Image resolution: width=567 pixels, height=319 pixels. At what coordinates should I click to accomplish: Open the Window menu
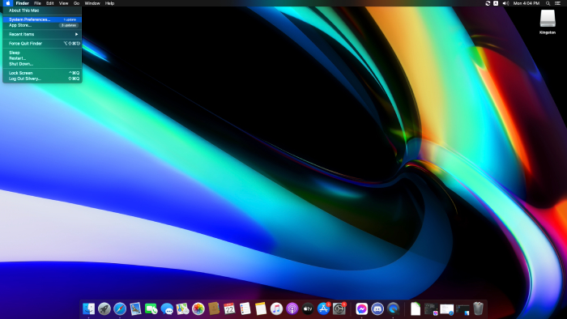(x=92, y=3)
